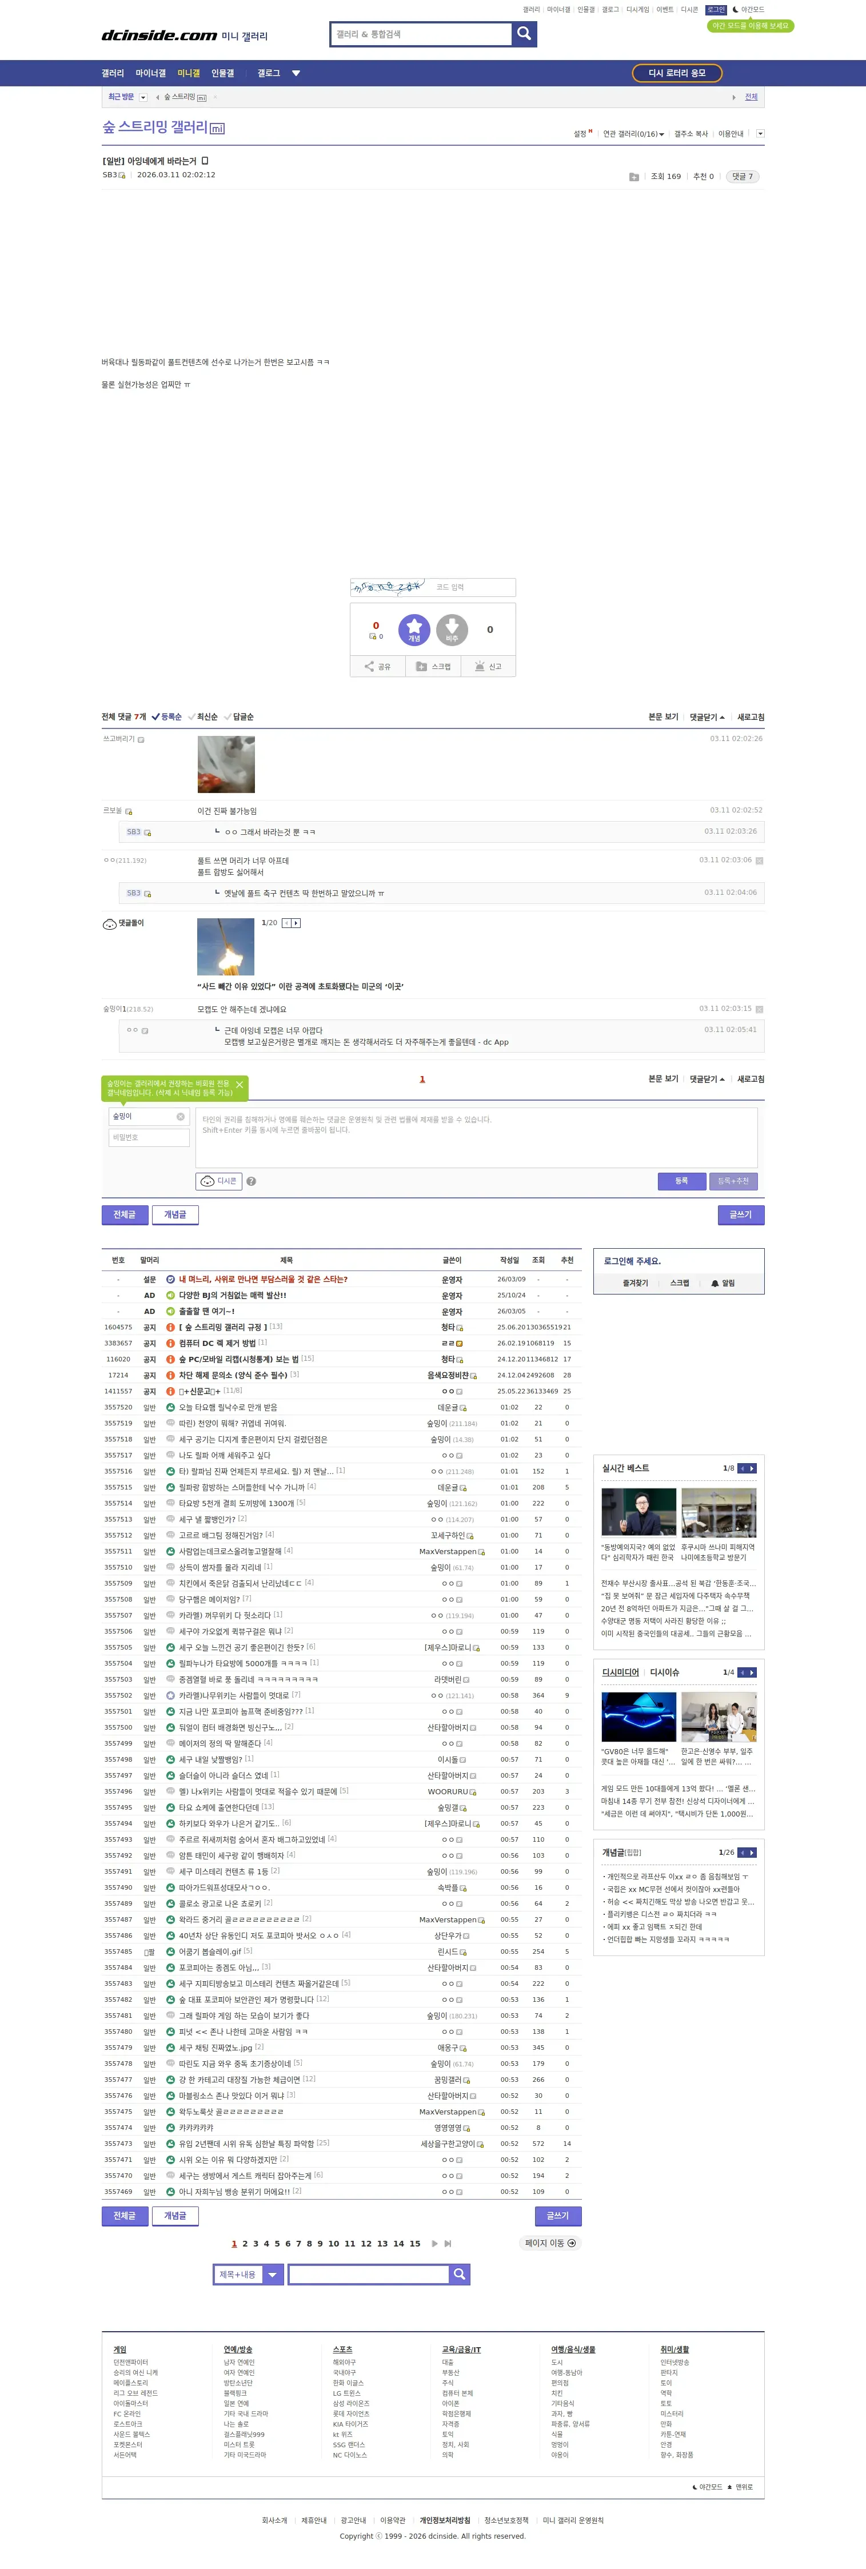Viewport: 866px width, 2569px height.
Task: Open the 인물갤 navigation tab
Action: (222, 73)
